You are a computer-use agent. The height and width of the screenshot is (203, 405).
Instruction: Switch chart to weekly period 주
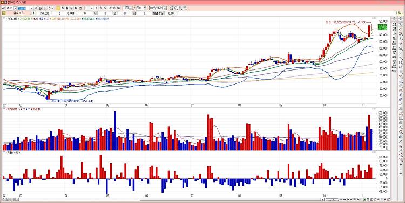click(x=63, y=8)
